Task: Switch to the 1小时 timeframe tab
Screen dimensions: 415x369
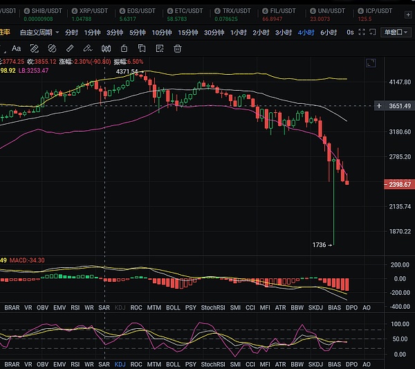Action: (238, 33)
